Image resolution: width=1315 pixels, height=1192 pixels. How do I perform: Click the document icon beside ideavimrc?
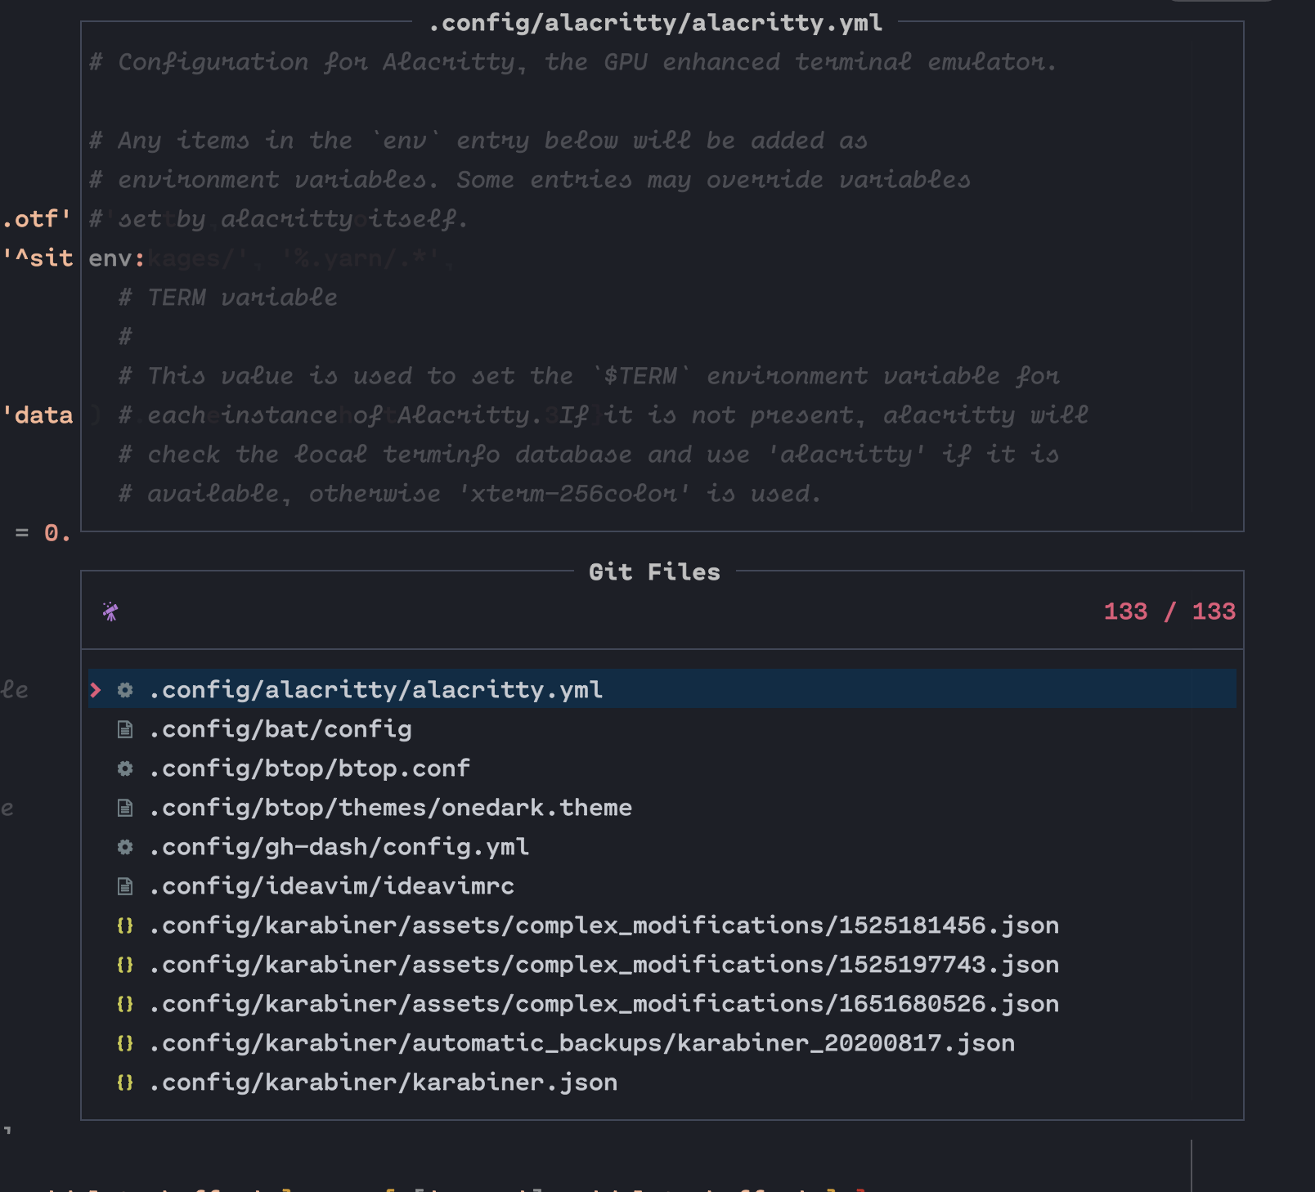(123, 886)
